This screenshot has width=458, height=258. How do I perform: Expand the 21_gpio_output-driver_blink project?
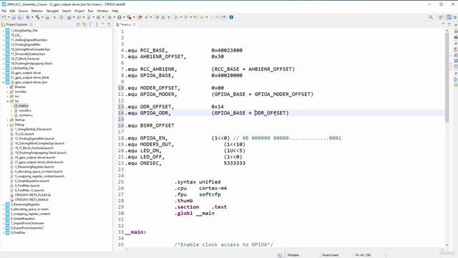pyautogui.click(x=3, y=77)
